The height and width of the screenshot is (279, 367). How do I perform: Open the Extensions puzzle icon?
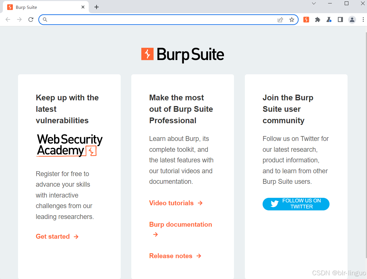pos(318,19)
